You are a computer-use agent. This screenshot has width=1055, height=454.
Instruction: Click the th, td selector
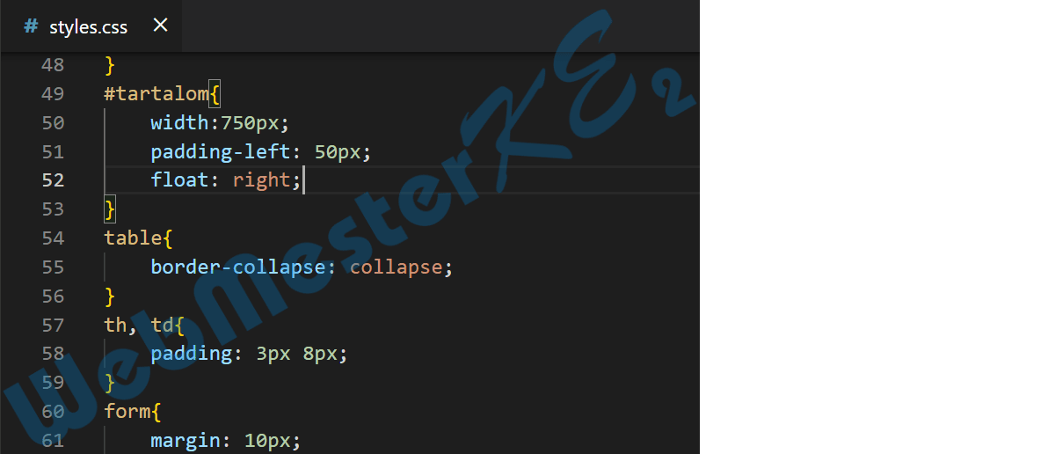pos(139,325)
